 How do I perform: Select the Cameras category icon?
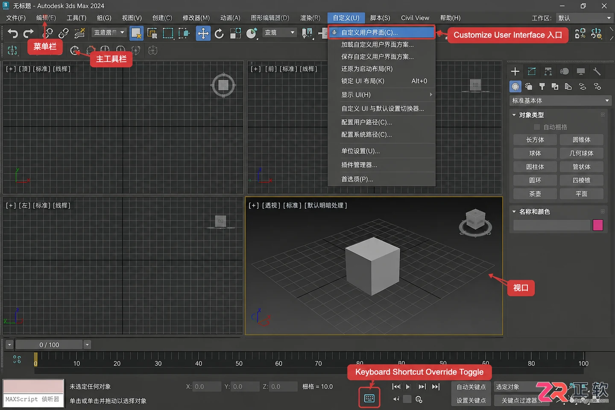(555, 87)
